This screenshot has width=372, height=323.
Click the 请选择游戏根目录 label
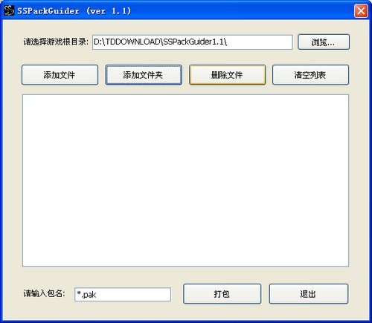pyautogui.click(x=56, y=42)
